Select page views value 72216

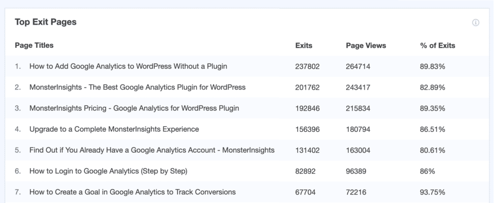(356, 192)
